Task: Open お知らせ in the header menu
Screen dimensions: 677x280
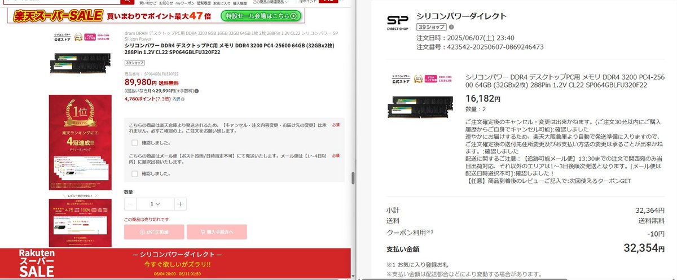Action: click(x=166, y=3)
